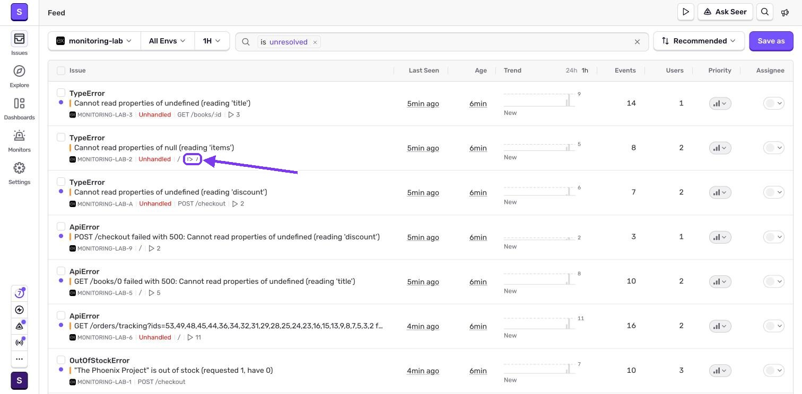Screen dimensions: 802x394
Task: Open the broadcast signal sidebar icon
Action: [x=19, y=342]
